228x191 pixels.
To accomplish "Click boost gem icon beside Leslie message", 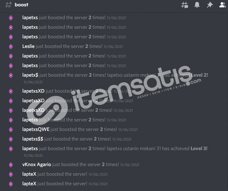I will [x=11, y=47].
